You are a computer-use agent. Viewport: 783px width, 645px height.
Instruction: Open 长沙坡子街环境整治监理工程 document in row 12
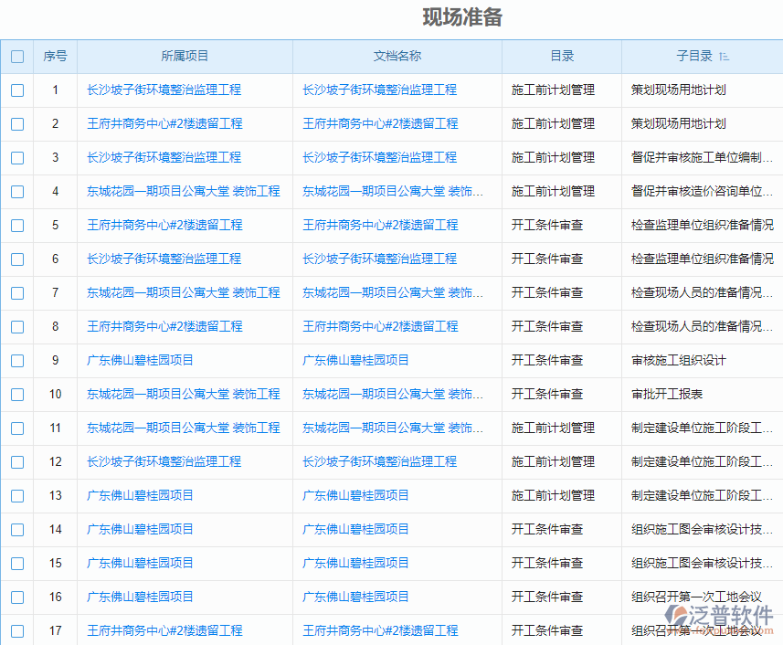379,461
